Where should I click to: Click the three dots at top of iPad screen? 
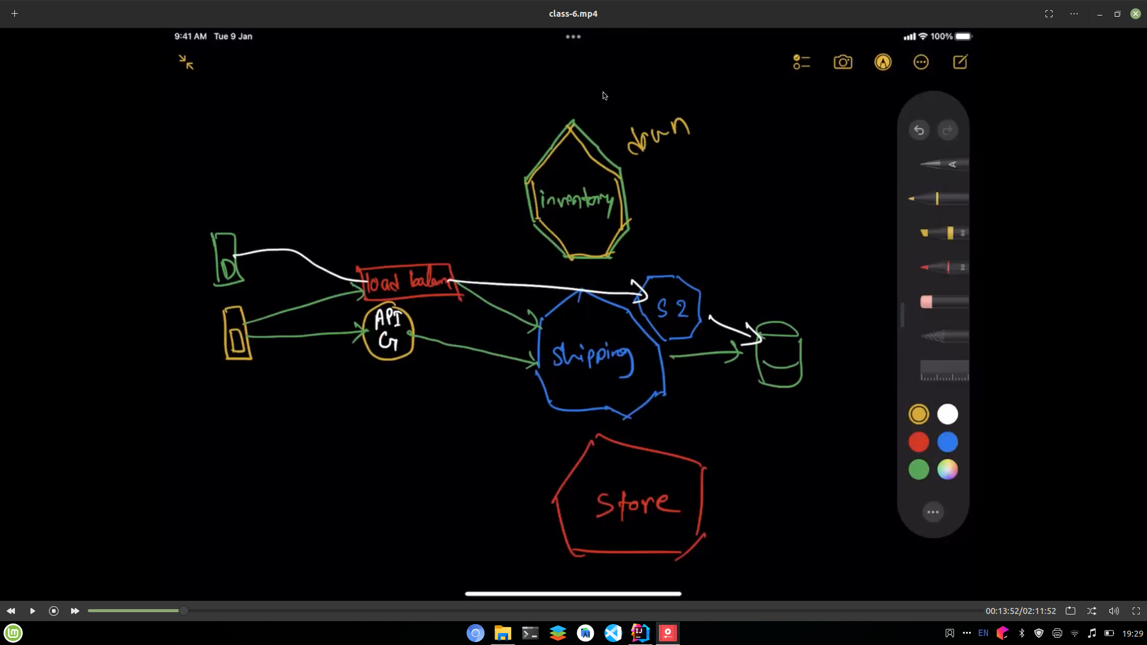click(573, 36)
